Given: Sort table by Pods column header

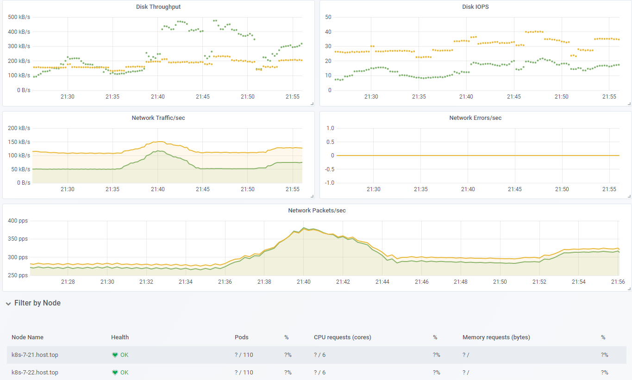Looking at the screenshot, I should click(x=242, y=337).
